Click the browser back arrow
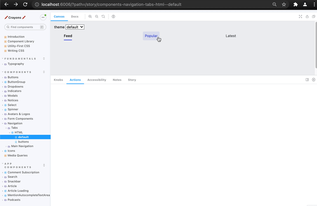 (x=6, y=4)
